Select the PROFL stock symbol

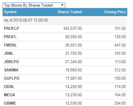(10, 37)
